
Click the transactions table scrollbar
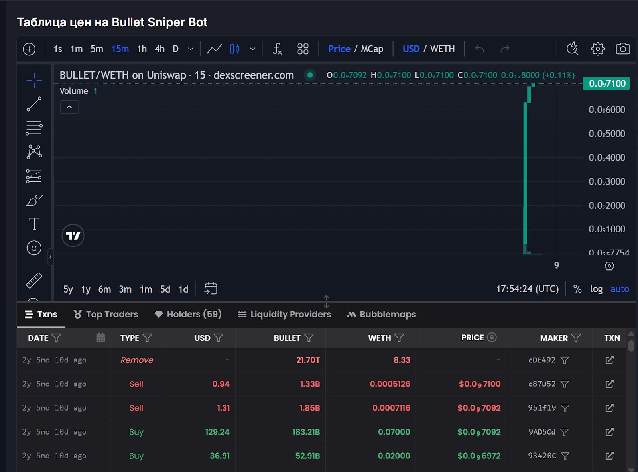pos(631,347)
